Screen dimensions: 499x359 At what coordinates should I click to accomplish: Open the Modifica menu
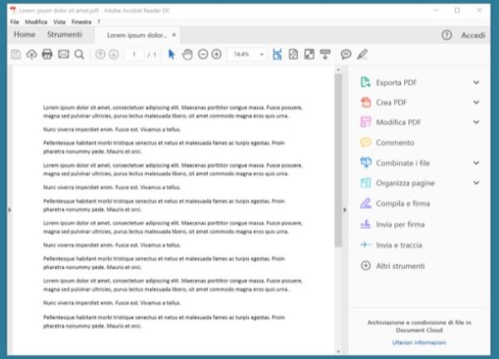[36, 21]
